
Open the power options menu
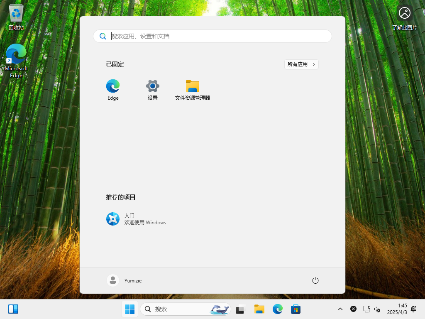pyautogui.click(x=315, y=280)
